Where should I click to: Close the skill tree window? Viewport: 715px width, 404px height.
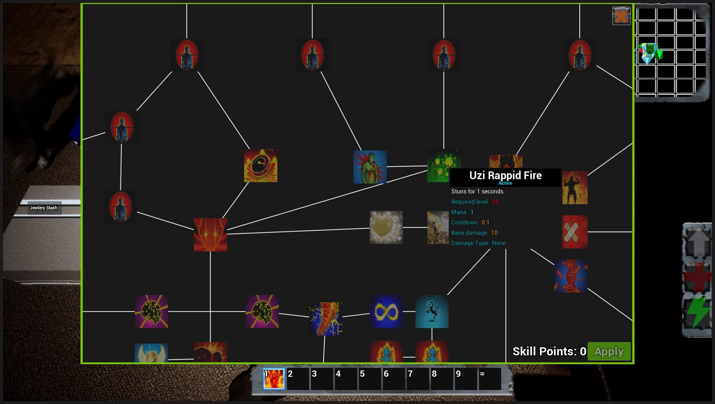coord(621,16)
